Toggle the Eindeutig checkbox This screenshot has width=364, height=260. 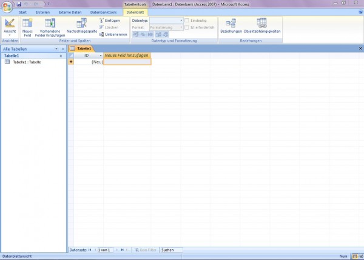coord(187,21)
